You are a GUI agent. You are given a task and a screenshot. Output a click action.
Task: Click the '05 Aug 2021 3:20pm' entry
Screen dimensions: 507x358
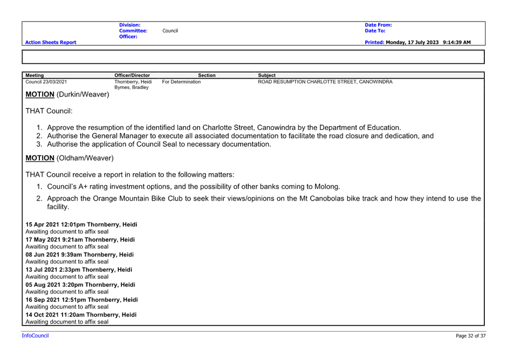80,285
